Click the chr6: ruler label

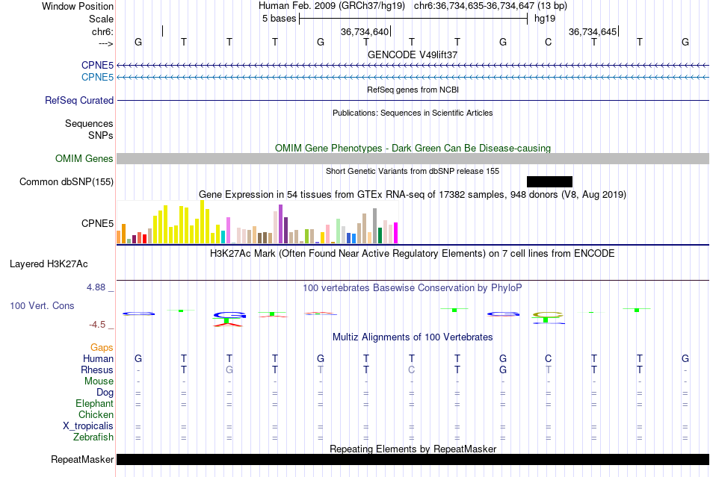[x=102, y=31]
